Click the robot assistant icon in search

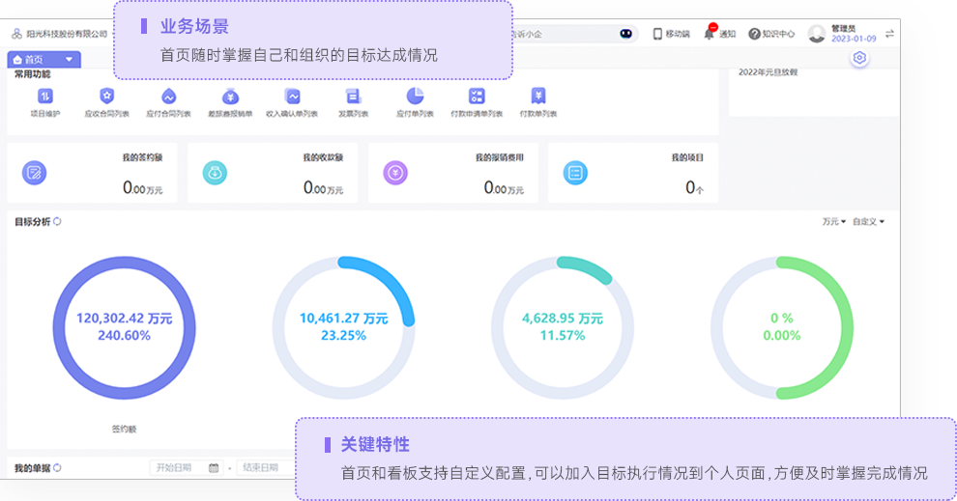click(626, 34)
